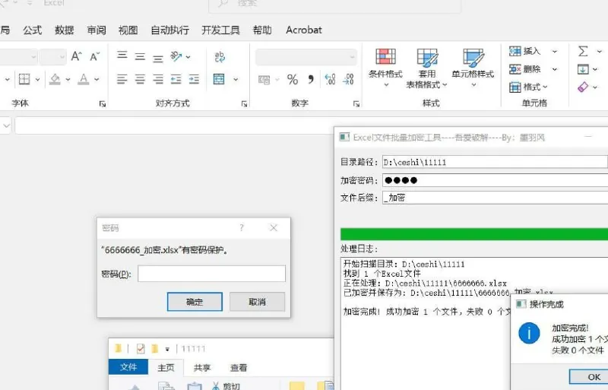Click the 文件后缀 suffix field
Viewport: 608px width, 390px height.
tap(496, 198)
